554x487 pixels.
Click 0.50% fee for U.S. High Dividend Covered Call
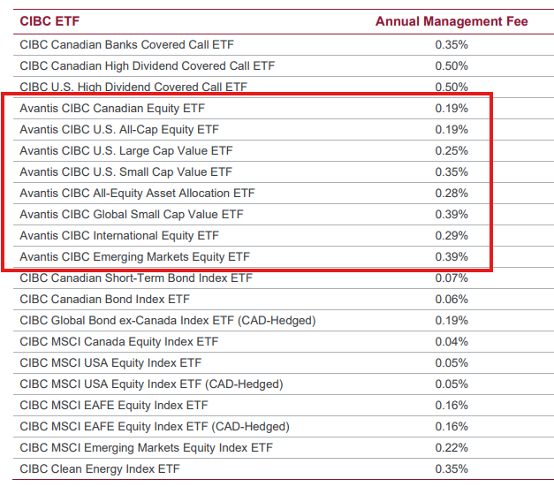click(452, 87)
